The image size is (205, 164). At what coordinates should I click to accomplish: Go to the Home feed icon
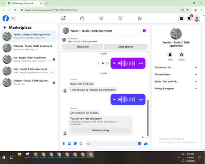click(63, 18)
